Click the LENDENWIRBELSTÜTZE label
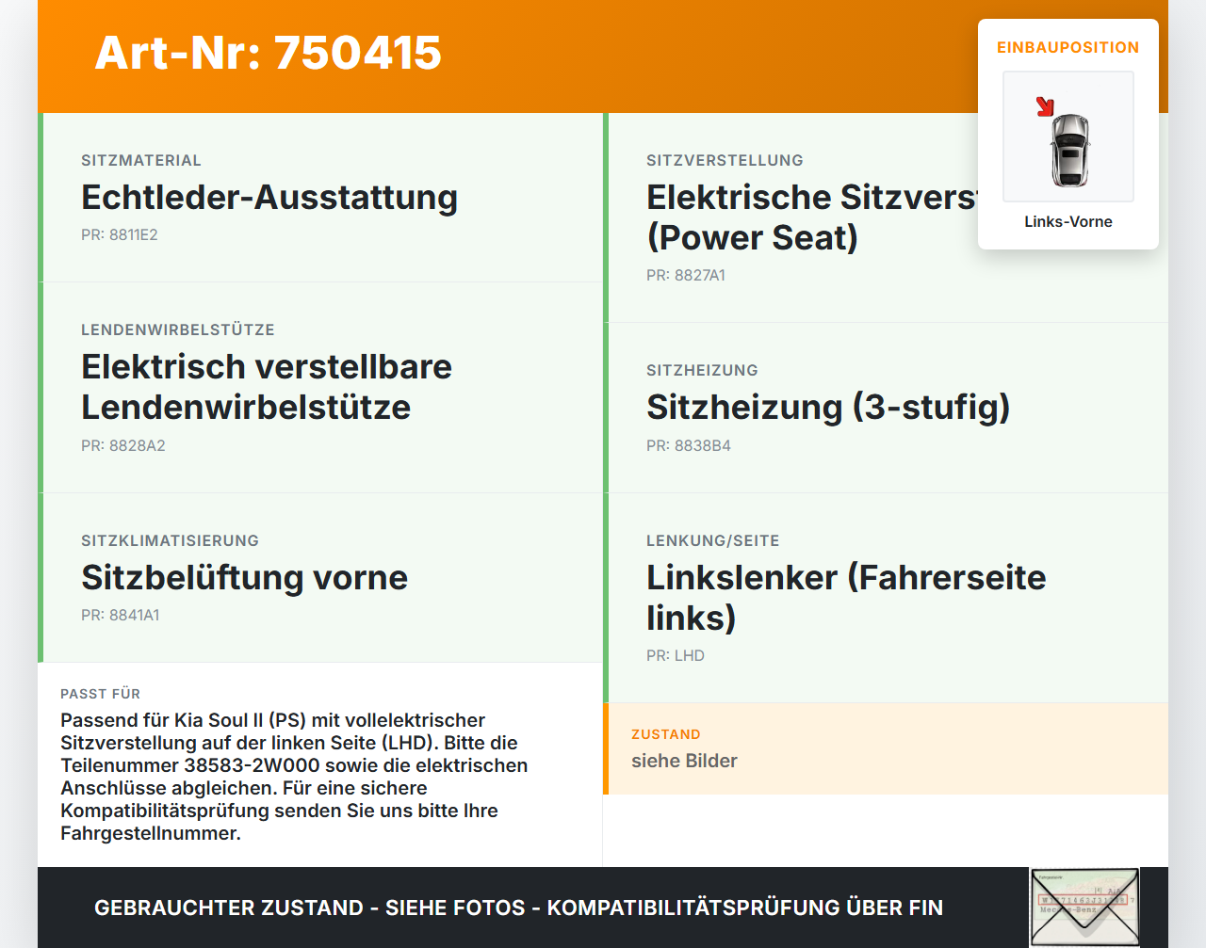 pos(178,329)
